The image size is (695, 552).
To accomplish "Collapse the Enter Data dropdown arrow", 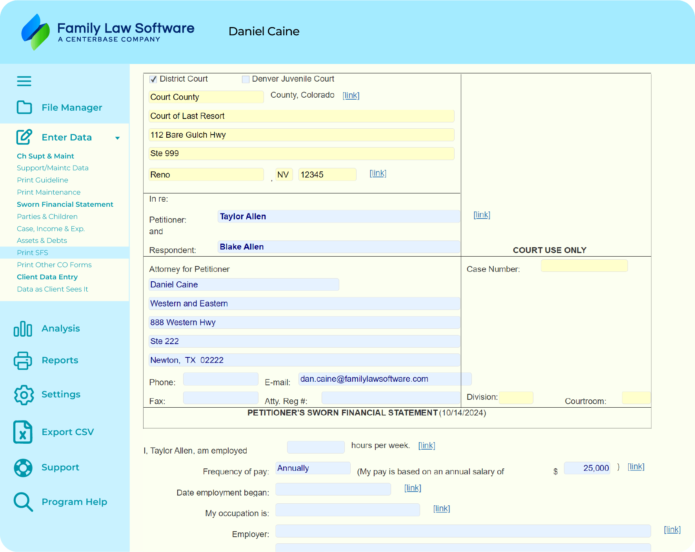I will (117, 138).
